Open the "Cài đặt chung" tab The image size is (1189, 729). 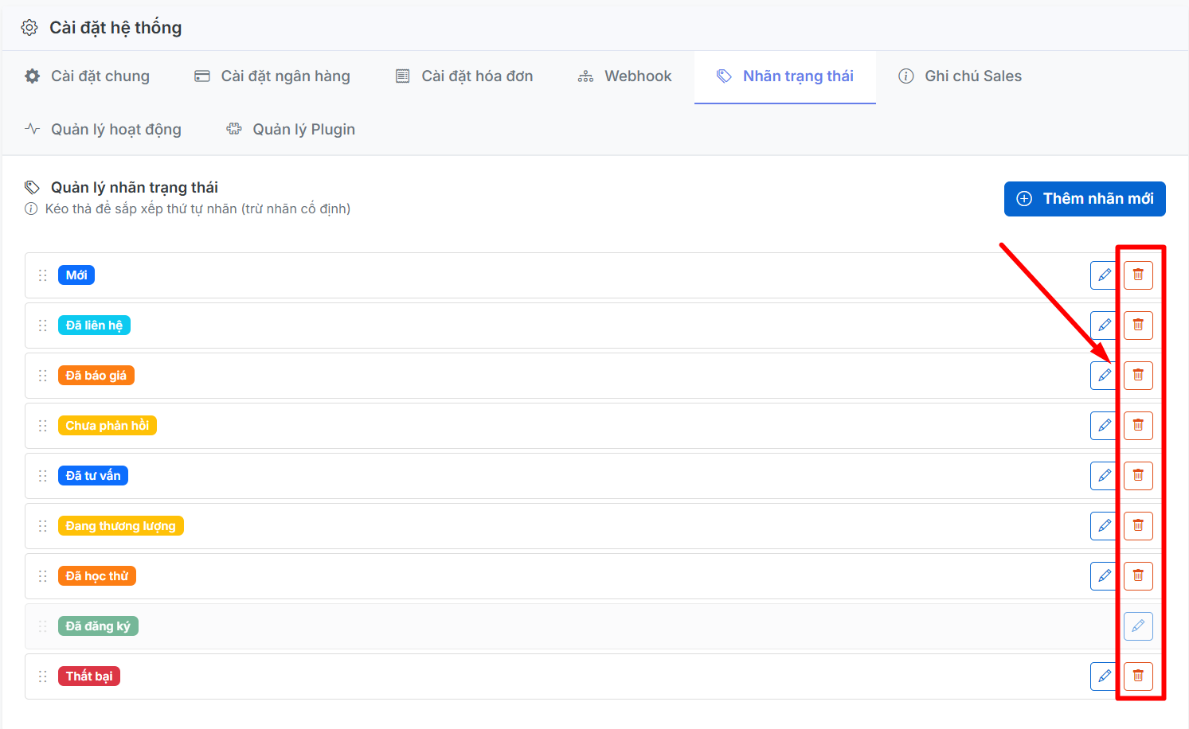[88, 76]
